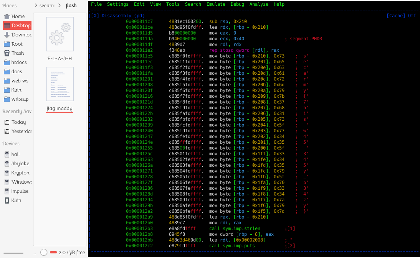This screenshot has width=420, height=258.
Task: Click the Recently Saved section header
Action: click(17, 112)
